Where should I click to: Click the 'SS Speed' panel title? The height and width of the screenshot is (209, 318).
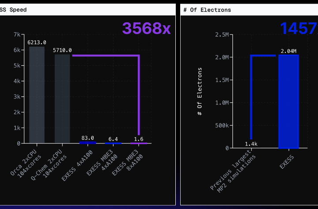pos(13,9)
